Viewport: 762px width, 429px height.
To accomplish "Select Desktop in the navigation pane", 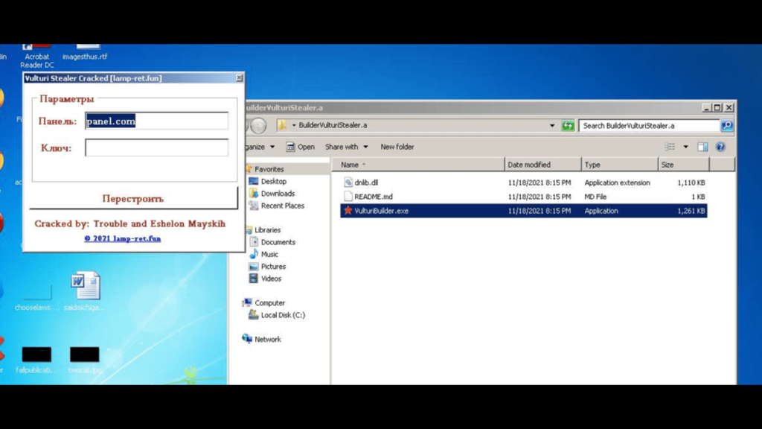I will pos(274,182).
